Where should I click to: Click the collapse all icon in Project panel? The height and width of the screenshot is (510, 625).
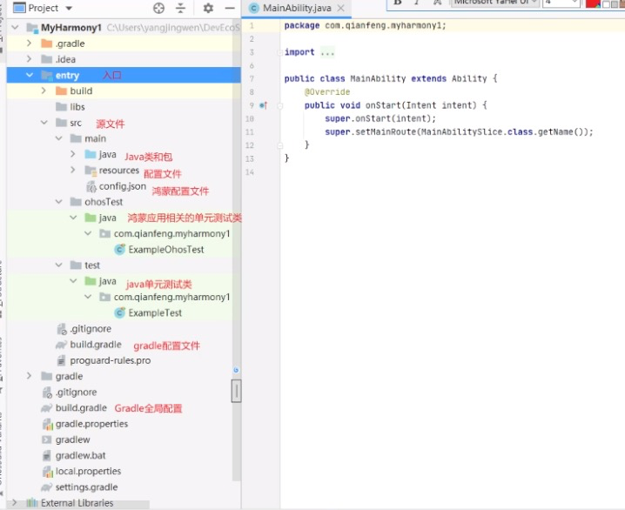tap(181, 8)
